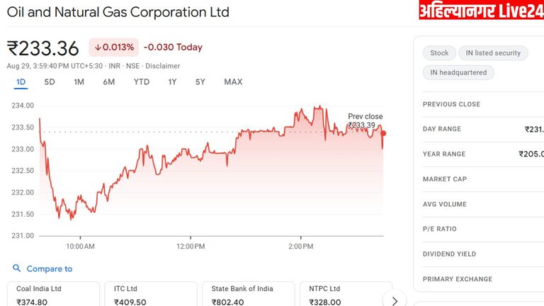Click the Compare to link
This screenshot has height=306, width=544.
(x=50, y=269)
